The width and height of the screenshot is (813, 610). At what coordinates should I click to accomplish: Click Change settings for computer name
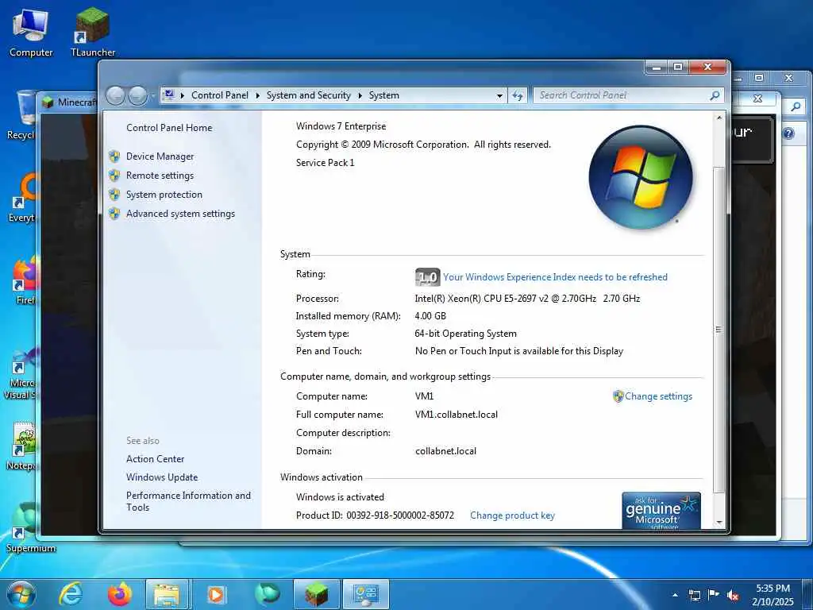pyautogui.click(x=658, y=396)
